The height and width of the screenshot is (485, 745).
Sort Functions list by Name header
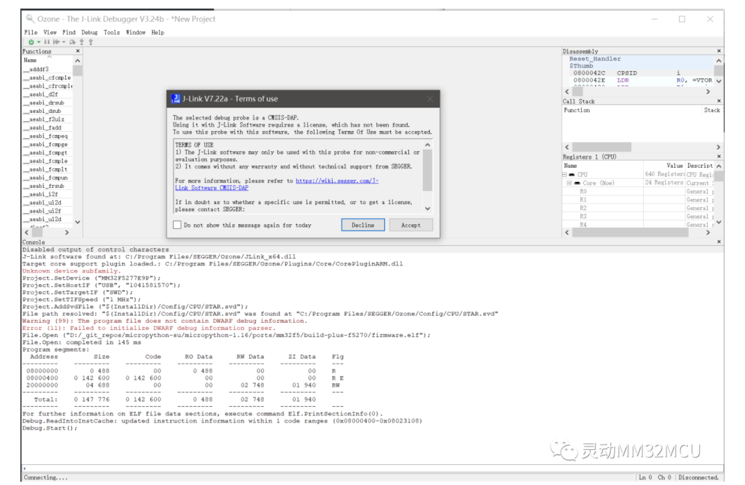point(47,60)
